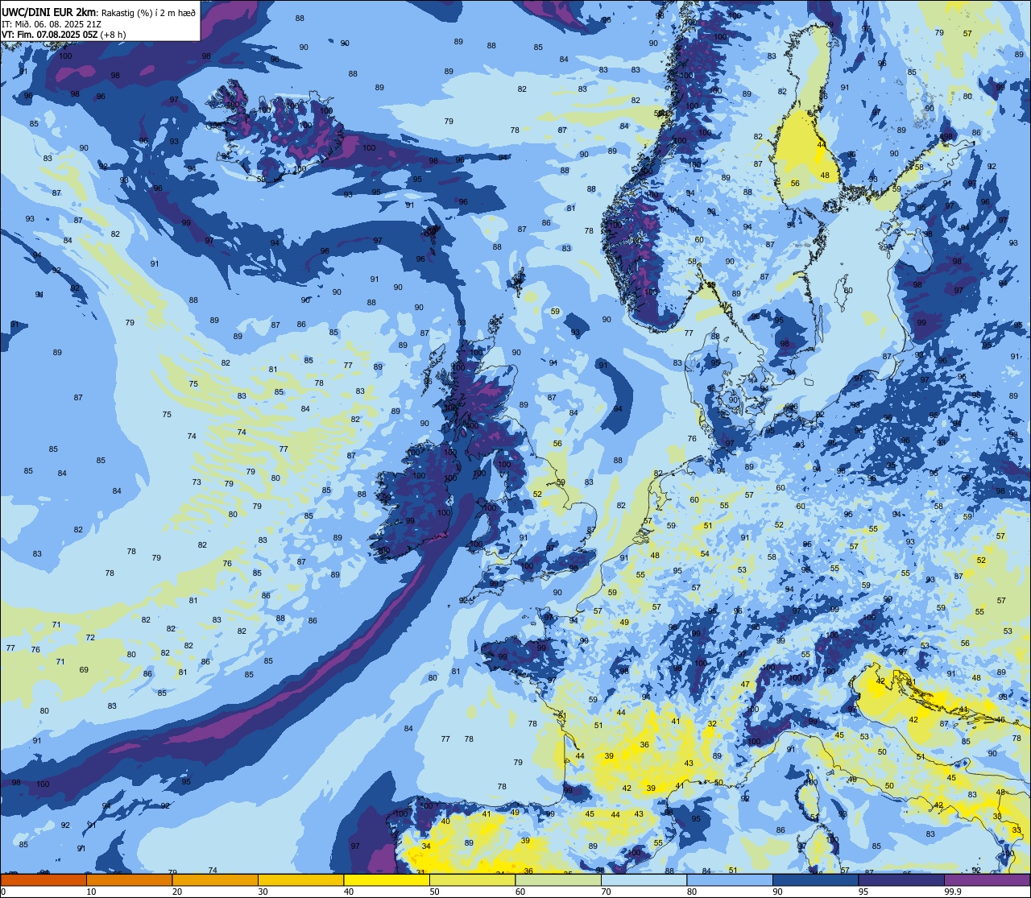Select the 40–50 bright yellow legend swatch
1031x898 pixels.
point(387,879)
